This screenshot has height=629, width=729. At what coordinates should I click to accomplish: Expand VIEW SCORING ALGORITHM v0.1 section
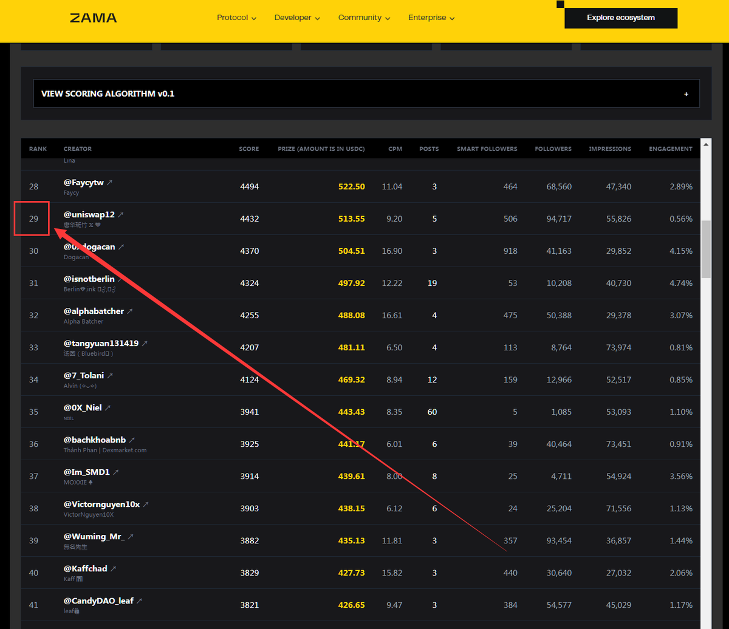(x=366, y=93)
